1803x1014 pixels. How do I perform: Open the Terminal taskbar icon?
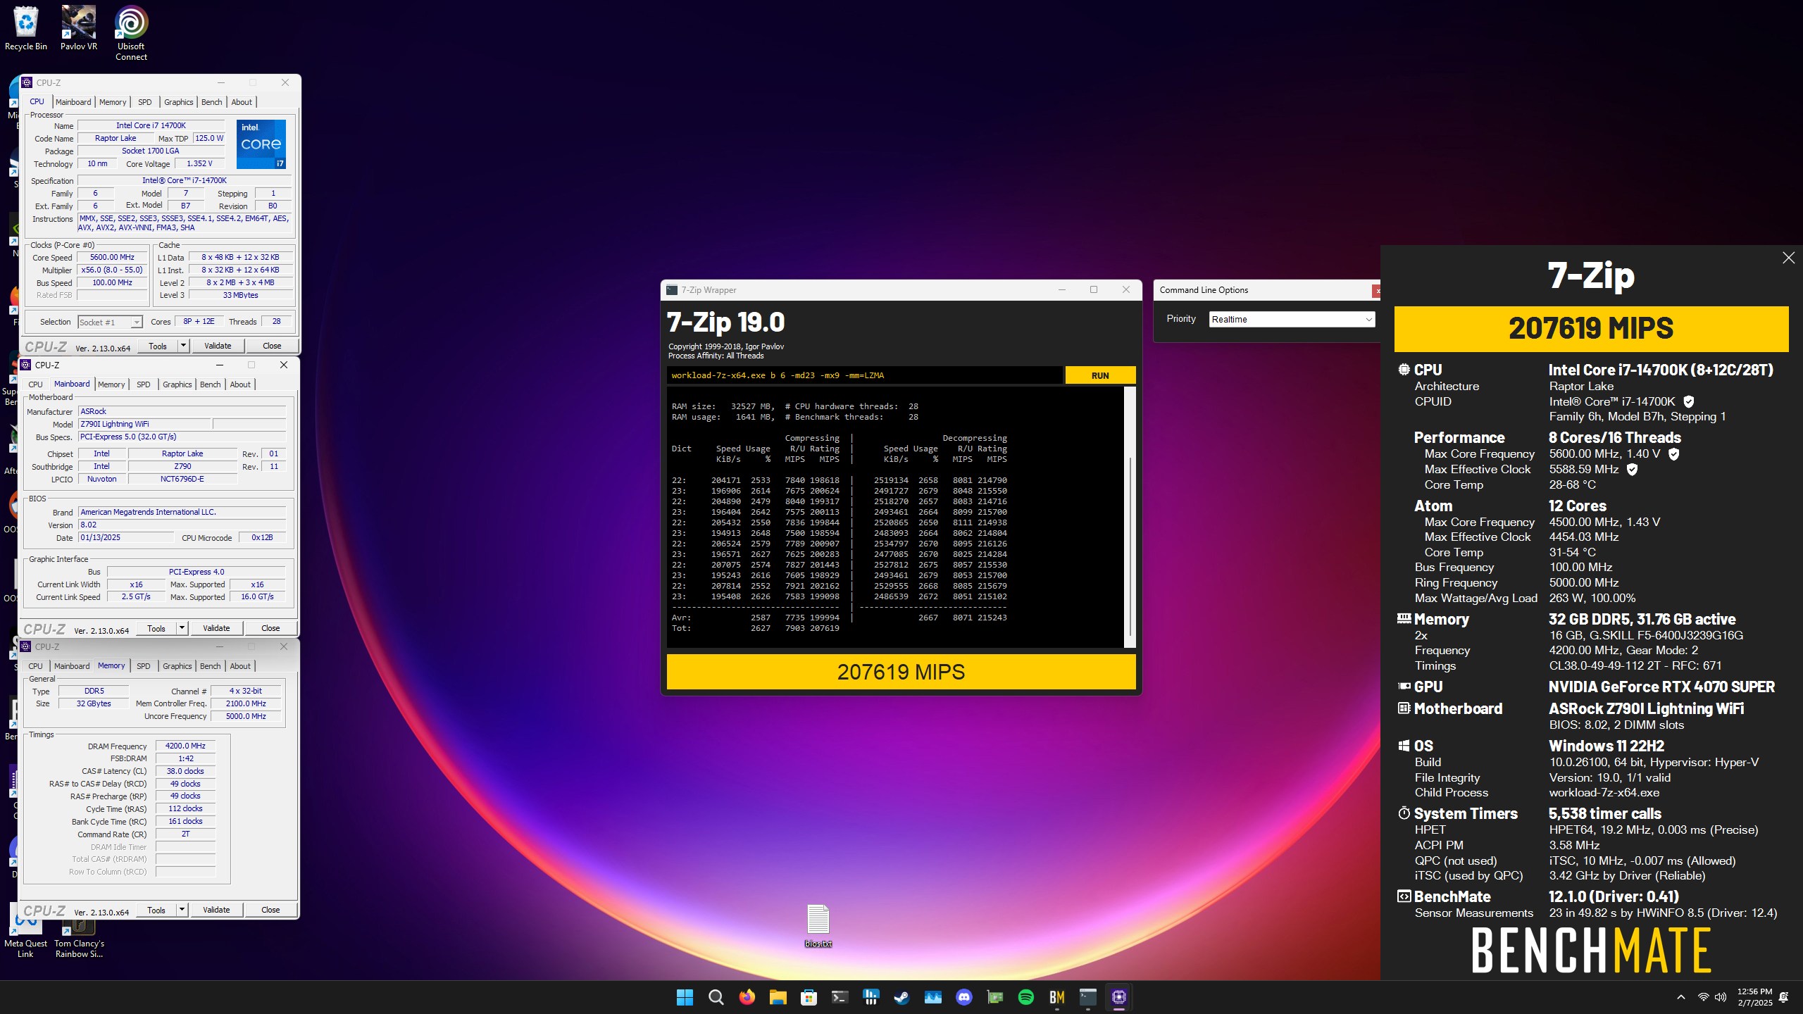click(840, 997)
